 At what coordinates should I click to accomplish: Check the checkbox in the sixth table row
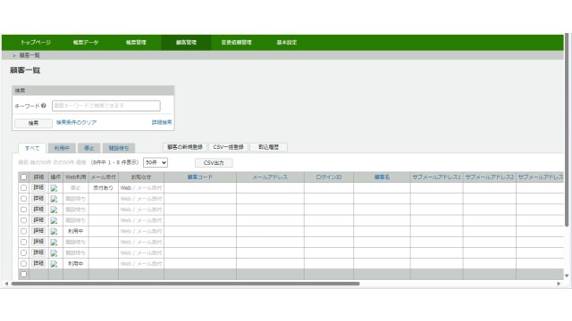[x=24, y=242]
